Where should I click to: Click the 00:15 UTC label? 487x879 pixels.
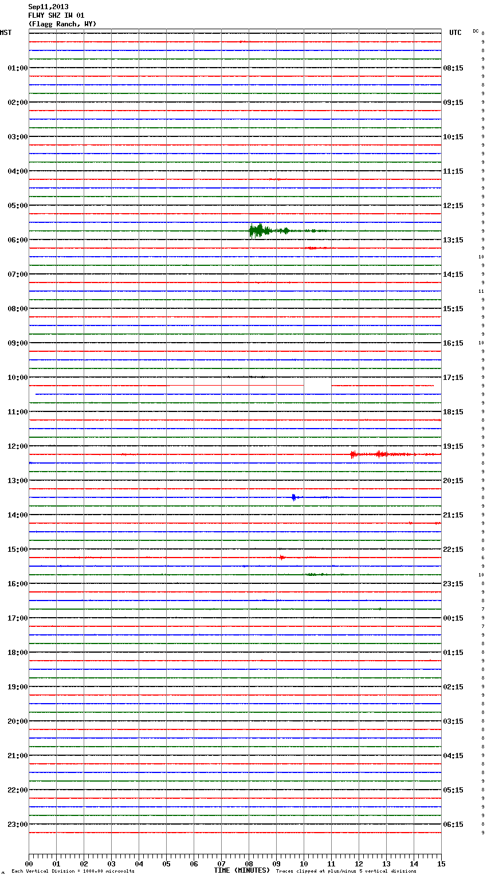[453, 618]
